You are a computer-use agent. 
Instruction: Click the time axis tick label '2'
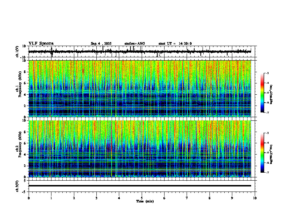point(74,198)
